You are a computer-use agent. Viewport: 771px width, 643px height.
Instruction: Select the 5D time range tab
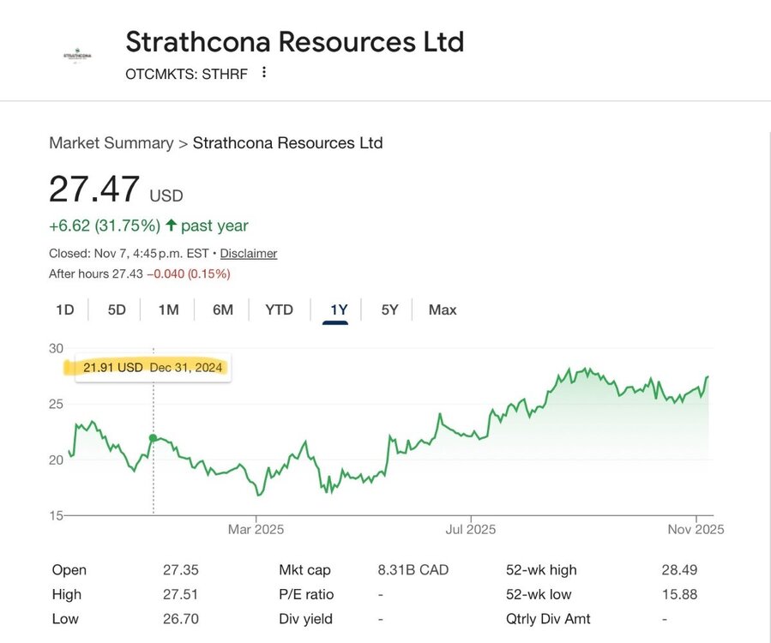pos(117,309)
